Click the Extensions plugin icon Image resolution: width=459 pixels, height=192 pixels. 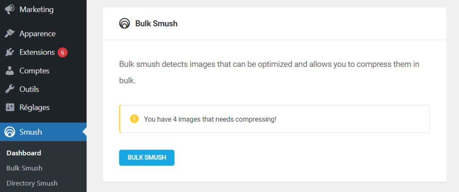coord(9,52)
